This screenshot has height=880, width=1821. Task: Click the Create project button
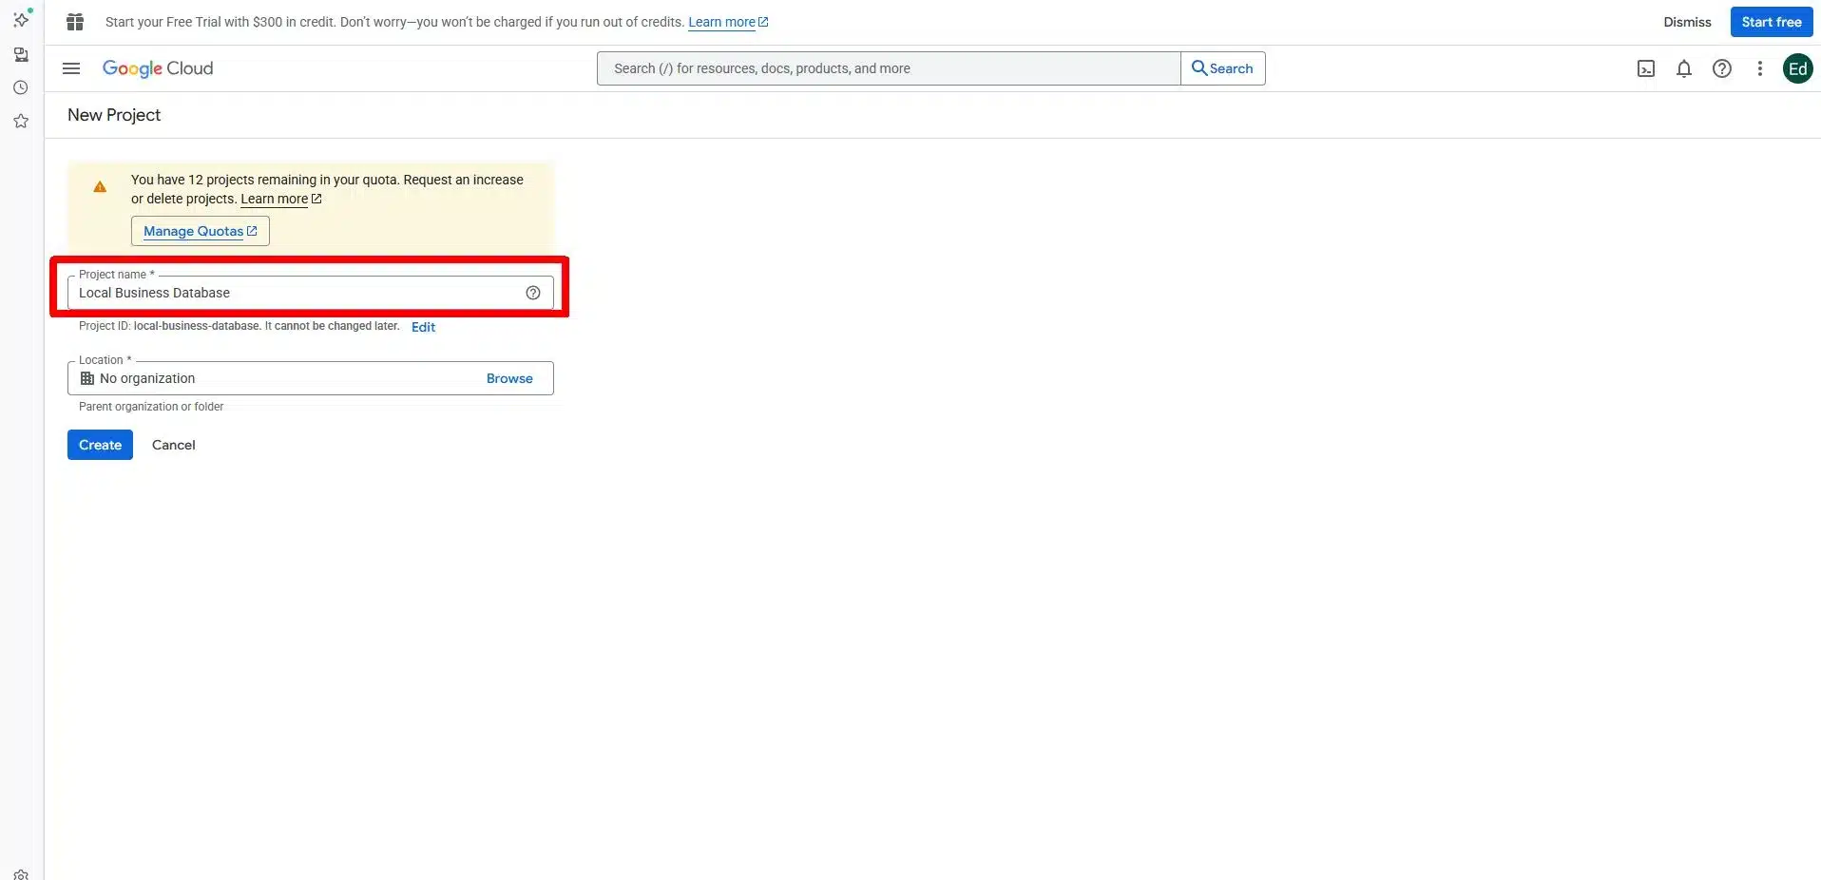coord(100,445)
